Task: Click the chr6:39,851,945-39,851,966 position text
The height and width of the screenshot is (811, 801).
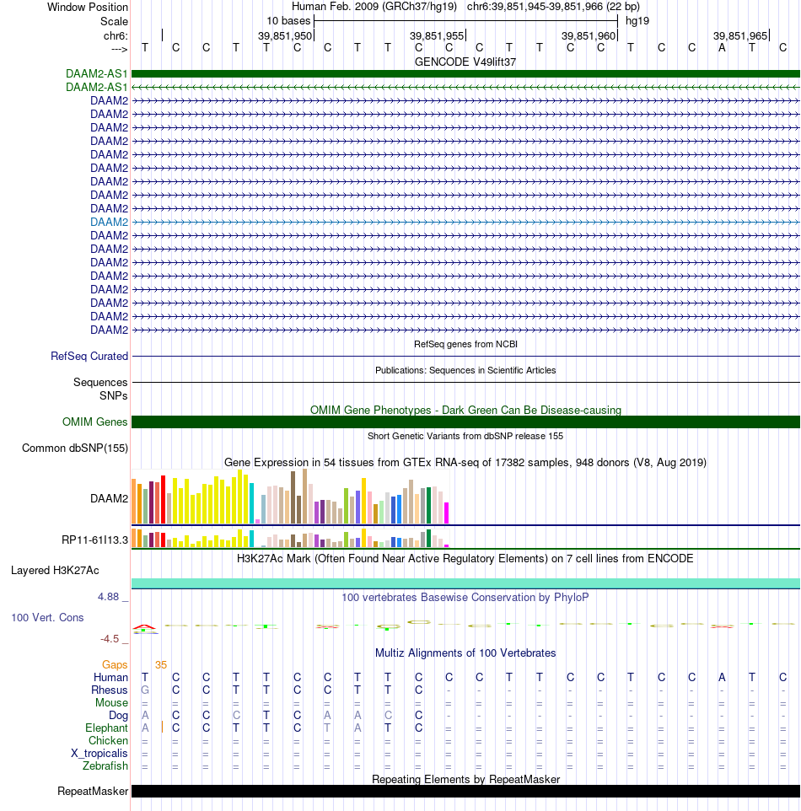Action: pos(553,7)
